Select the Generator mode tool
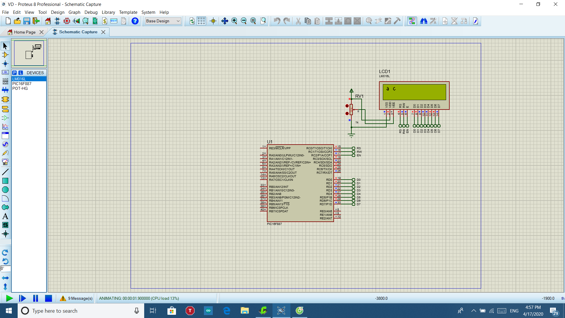 (5, 144)
